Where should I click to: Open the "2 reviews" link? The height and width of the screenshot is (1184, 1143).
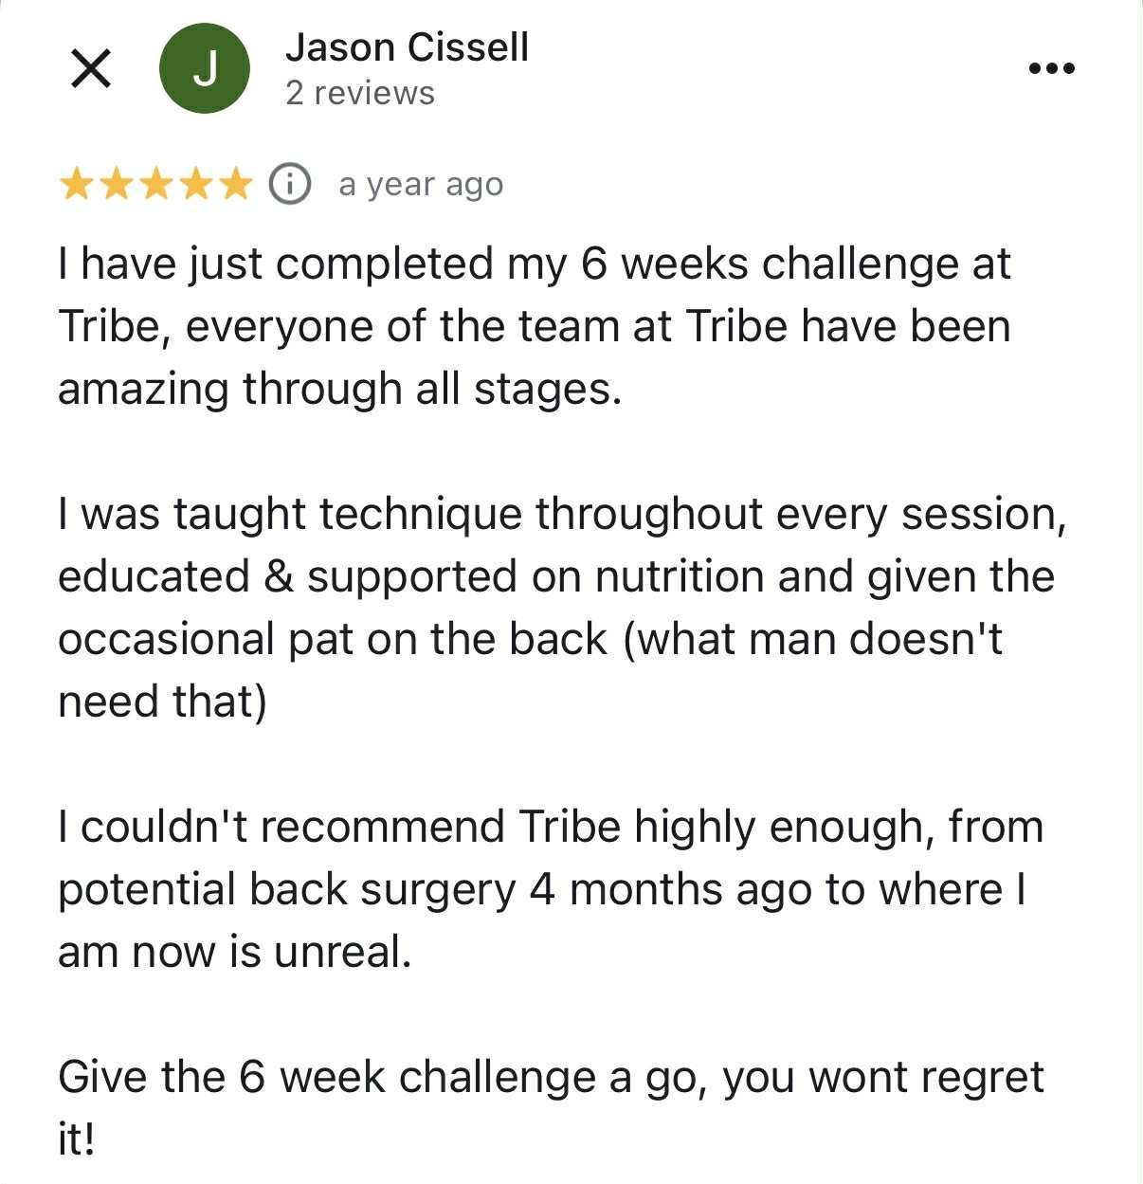(x=360, y=93)
